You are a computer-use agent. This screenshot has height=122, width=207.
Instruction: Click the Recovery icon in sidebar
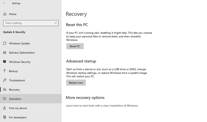[5, 89]
